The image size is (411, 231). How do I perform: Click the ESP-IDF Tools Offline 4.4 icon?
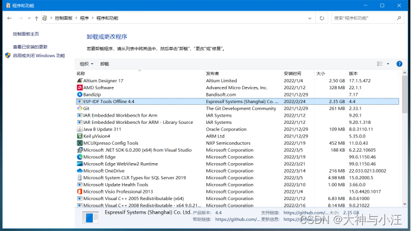80,101
